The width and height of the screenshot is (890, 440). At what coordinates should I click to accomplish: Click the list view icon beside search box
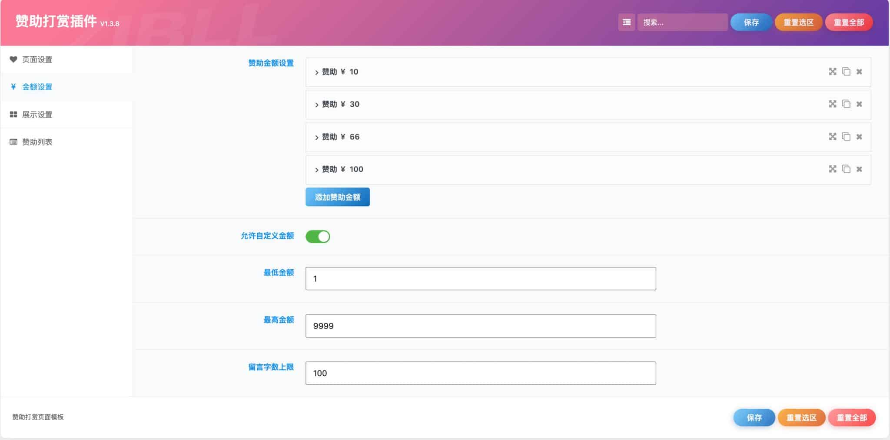coord(626,22)
